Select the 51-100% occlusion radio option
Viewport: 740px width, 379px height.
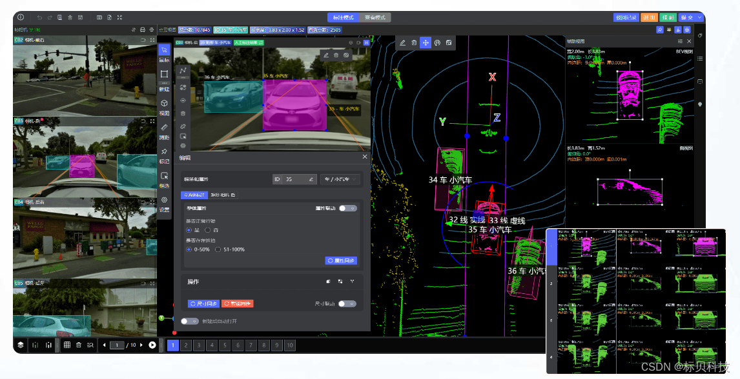231,249
